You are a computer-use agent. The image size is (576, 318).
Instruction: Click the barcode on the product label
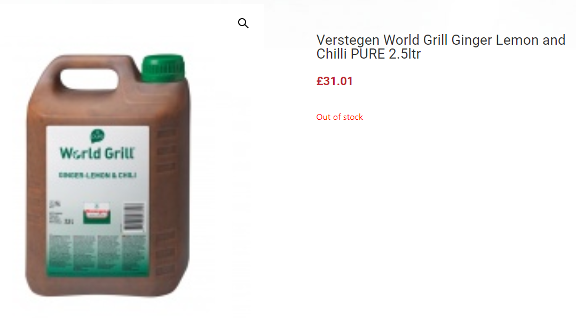(133, 217)
